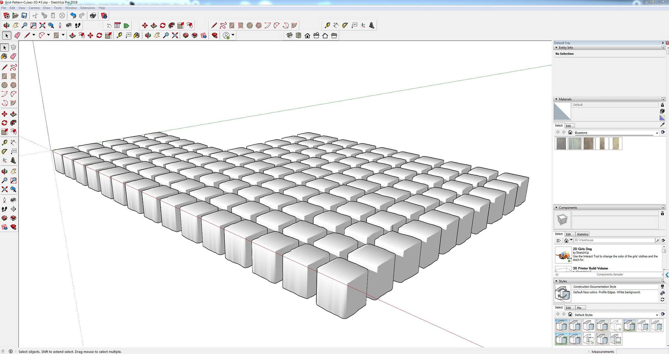Image resolution: width=669 pixels, height=354 pixels.
Task: Pick the first Bluestone material swatch
Action: [561, 143]
